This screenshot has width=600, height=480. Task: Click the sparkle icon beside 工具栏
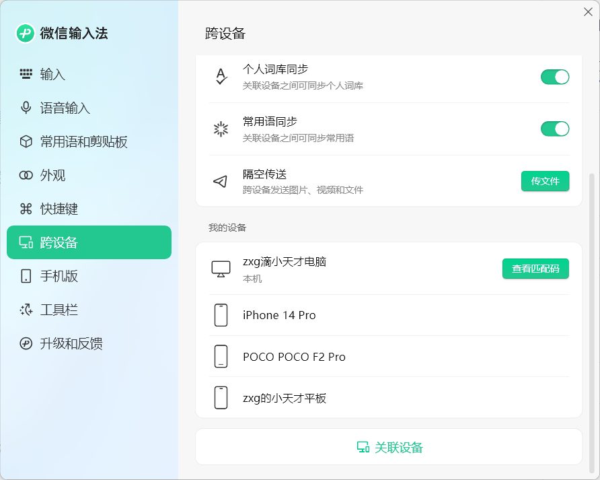tap(26, 310)
